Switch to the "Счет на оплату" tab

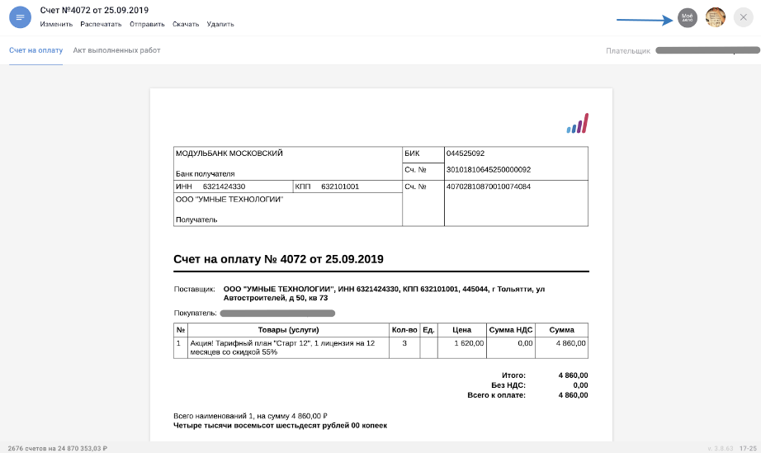pyautogui.click(x=35, y=50)
